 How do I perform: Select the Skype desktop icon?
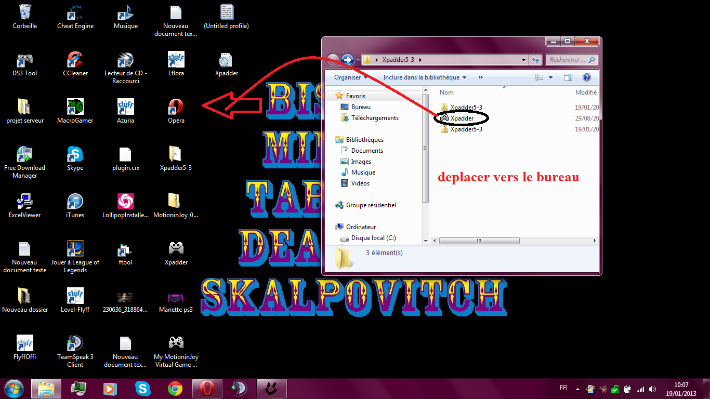(x=75, y=159)
